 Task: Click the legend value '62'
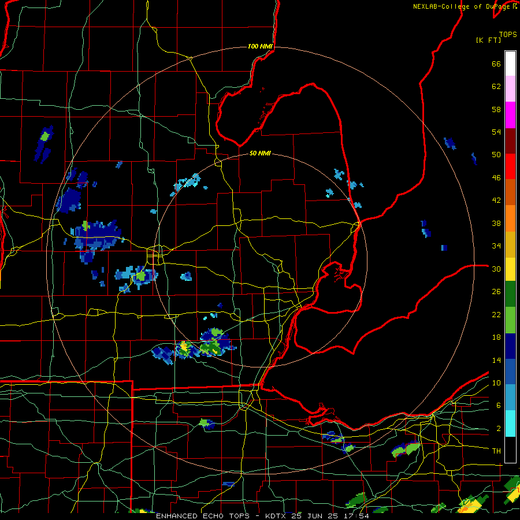(496, 87)
